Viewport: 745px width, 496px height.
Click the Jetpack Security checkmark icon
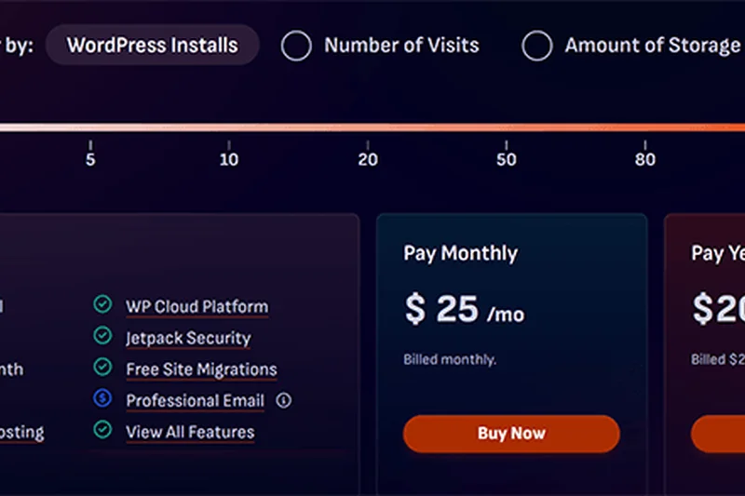tap(102, 337)
